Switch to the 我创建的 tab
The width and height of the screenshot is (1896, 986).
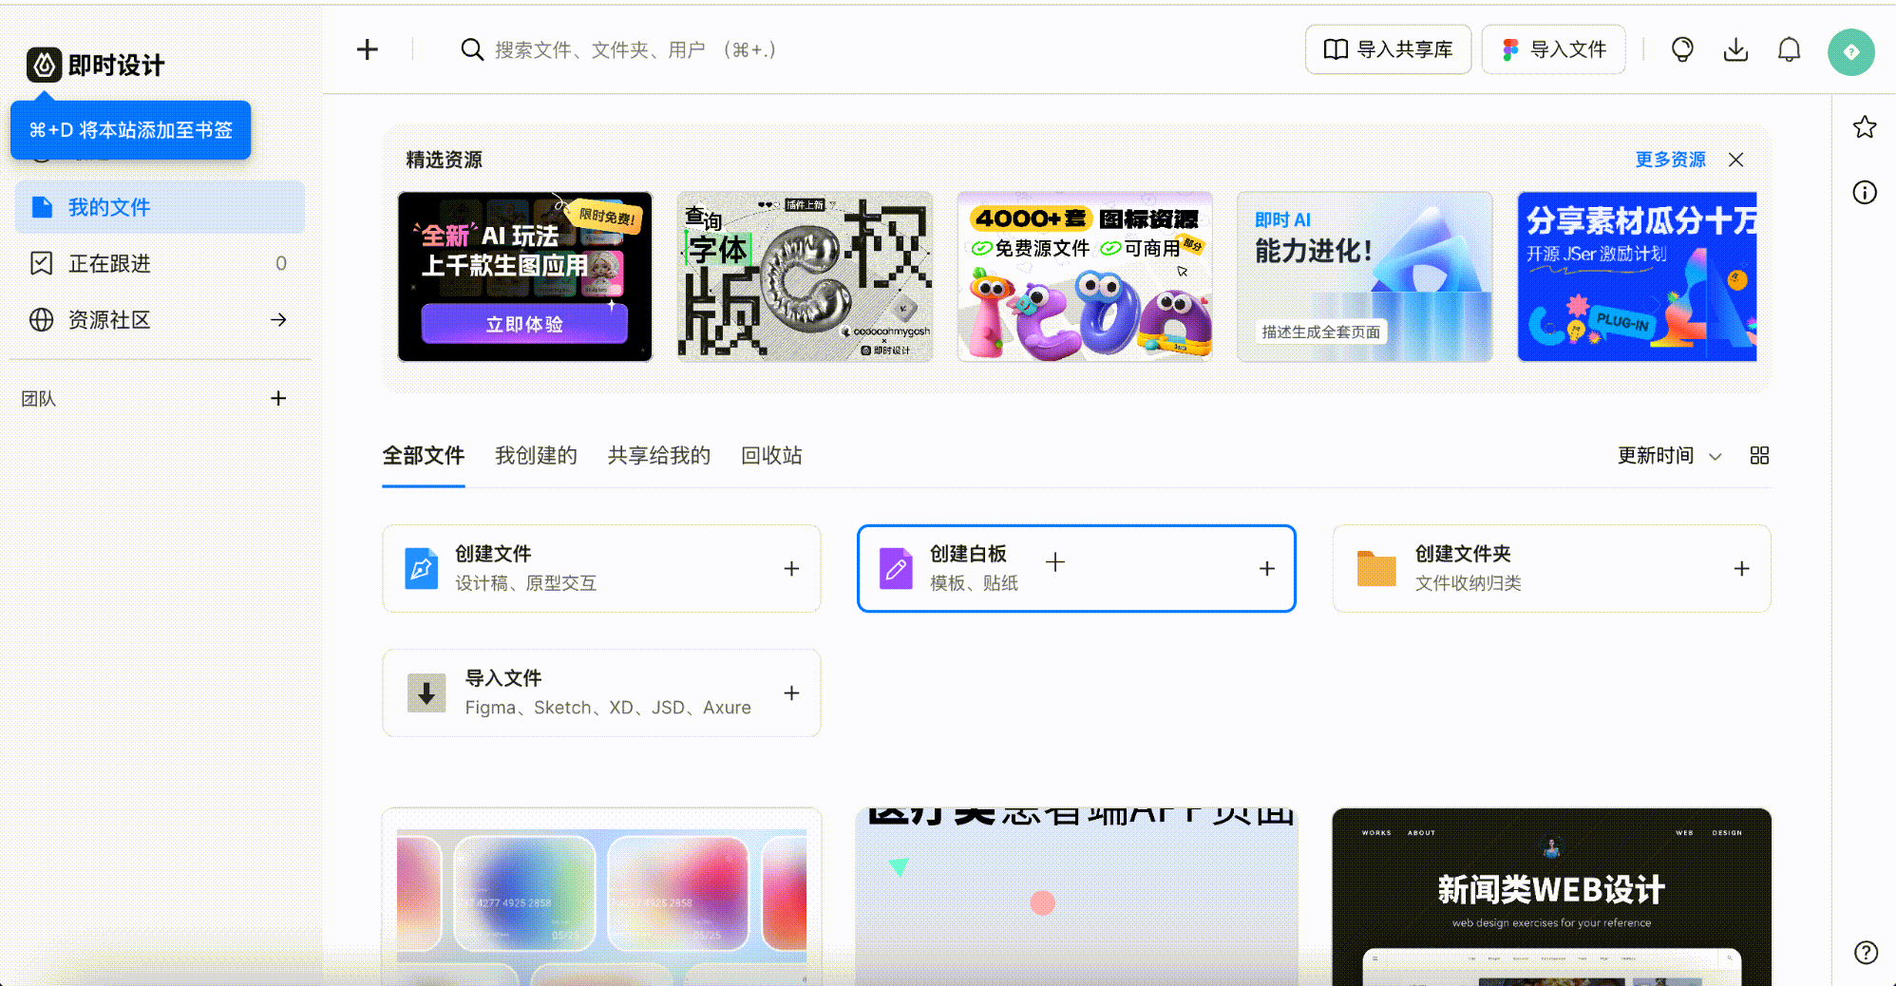[536, 456]
